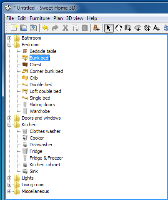Collapse the Kitchen category
The width and height of the screenshot is (168, 200).
coord(9,125)
